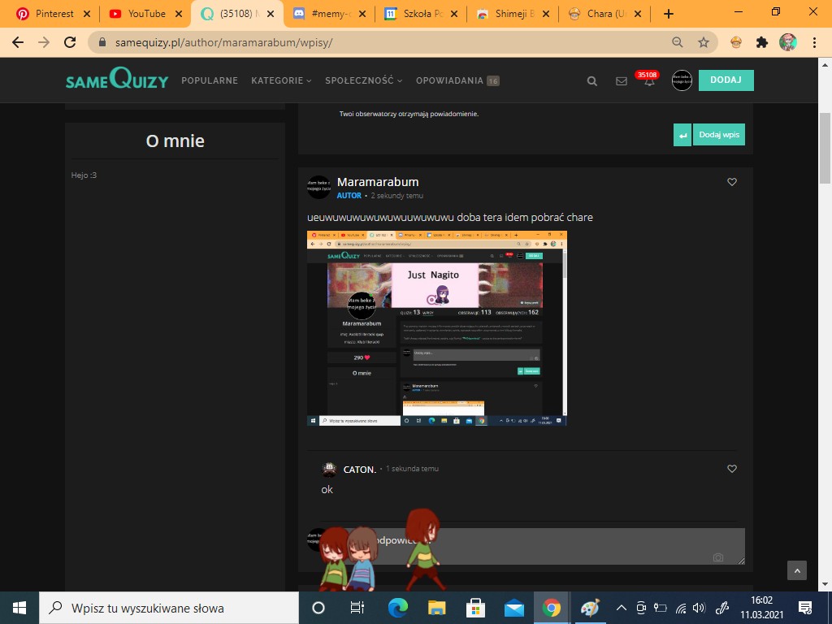Like CATON.'s comment with heart
832x624 pixels.
732,469
